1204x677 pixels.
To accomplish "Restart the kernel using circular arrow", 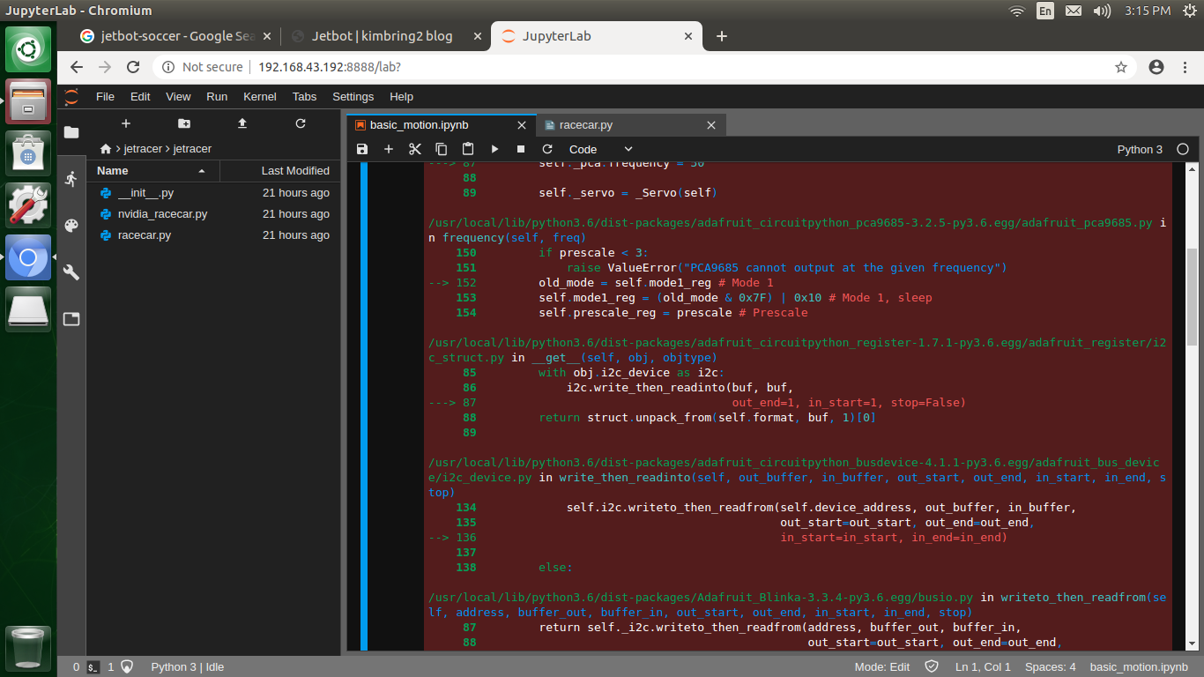I will click(x=546, y=149).
